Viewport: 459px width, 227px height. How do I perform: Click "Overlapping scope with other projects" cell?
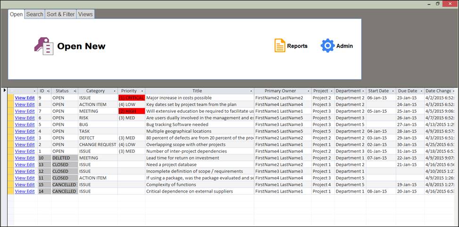[x=200, y=144]
